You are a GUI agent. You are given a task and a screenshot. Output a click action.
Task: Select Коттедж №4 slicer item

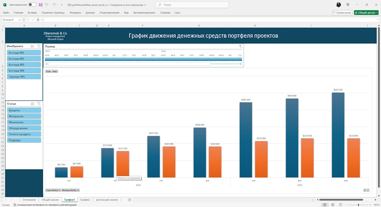click(24, 71)
